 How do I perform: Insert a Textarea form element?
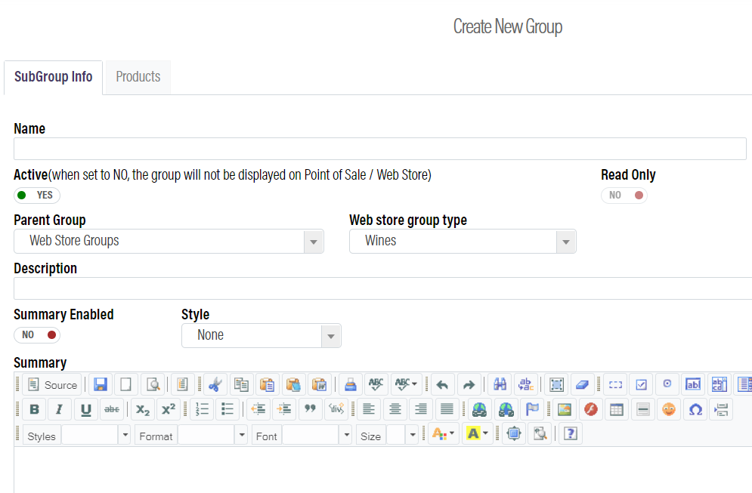pyautogui.click(x=720, y=385)
